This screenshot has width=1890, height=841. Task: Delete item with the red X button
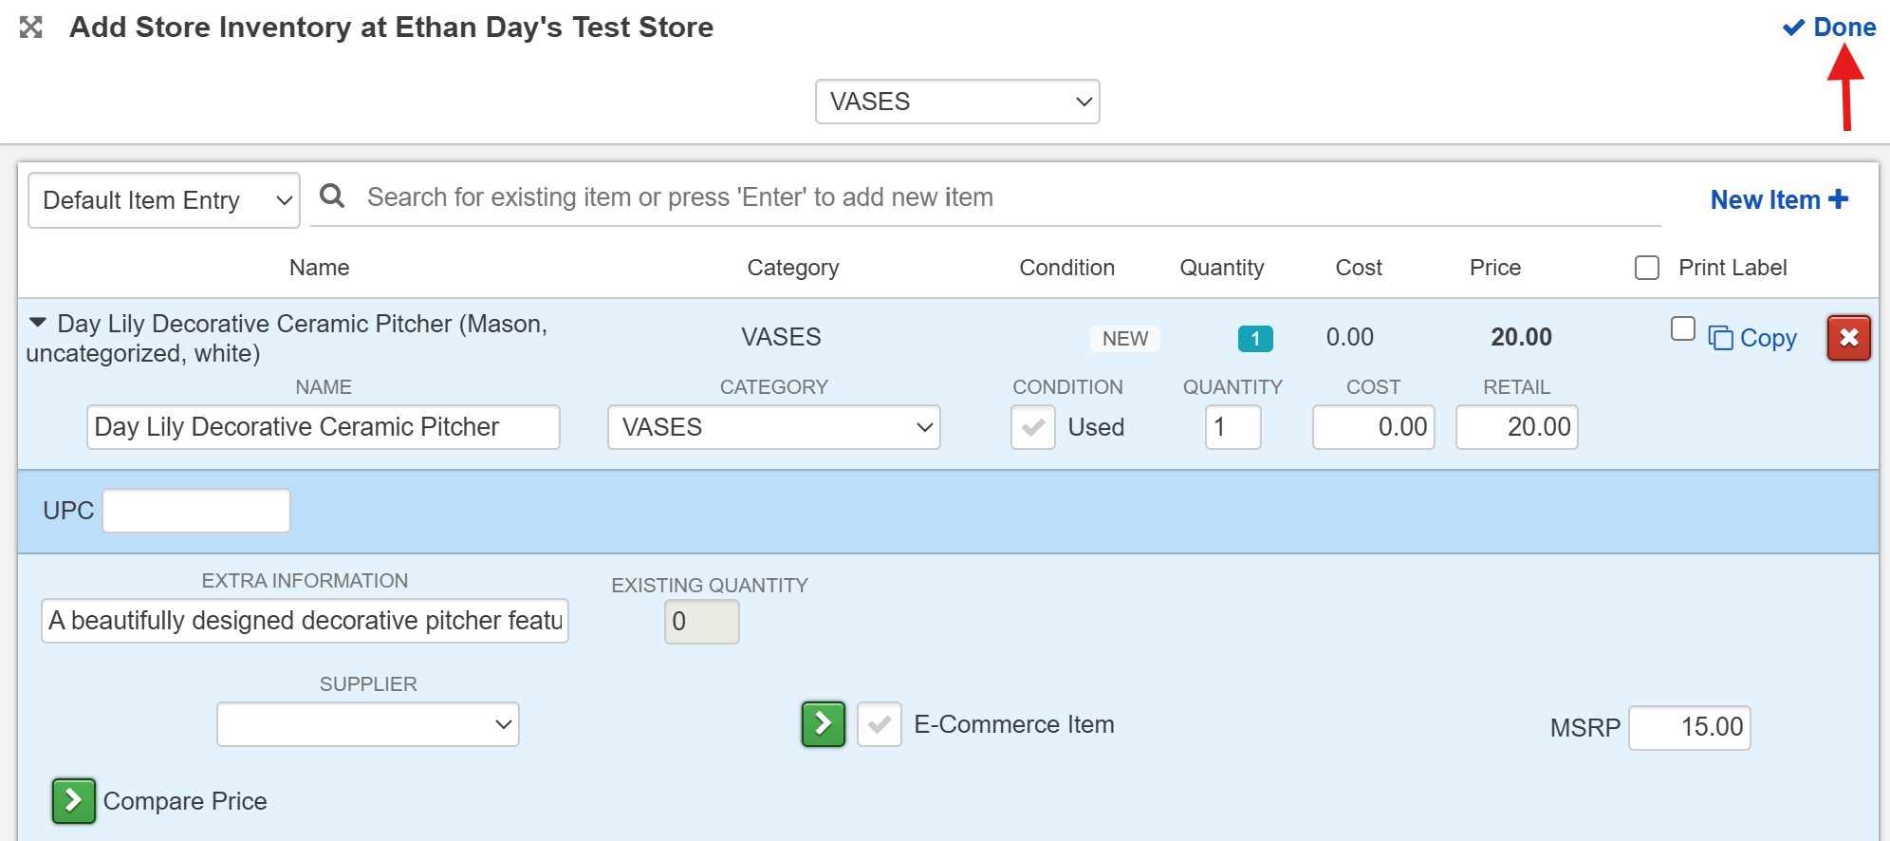1848,338
